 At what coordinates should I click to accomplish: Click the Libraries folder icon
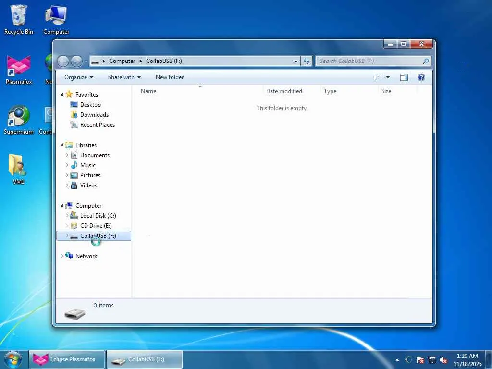[69, 145]
